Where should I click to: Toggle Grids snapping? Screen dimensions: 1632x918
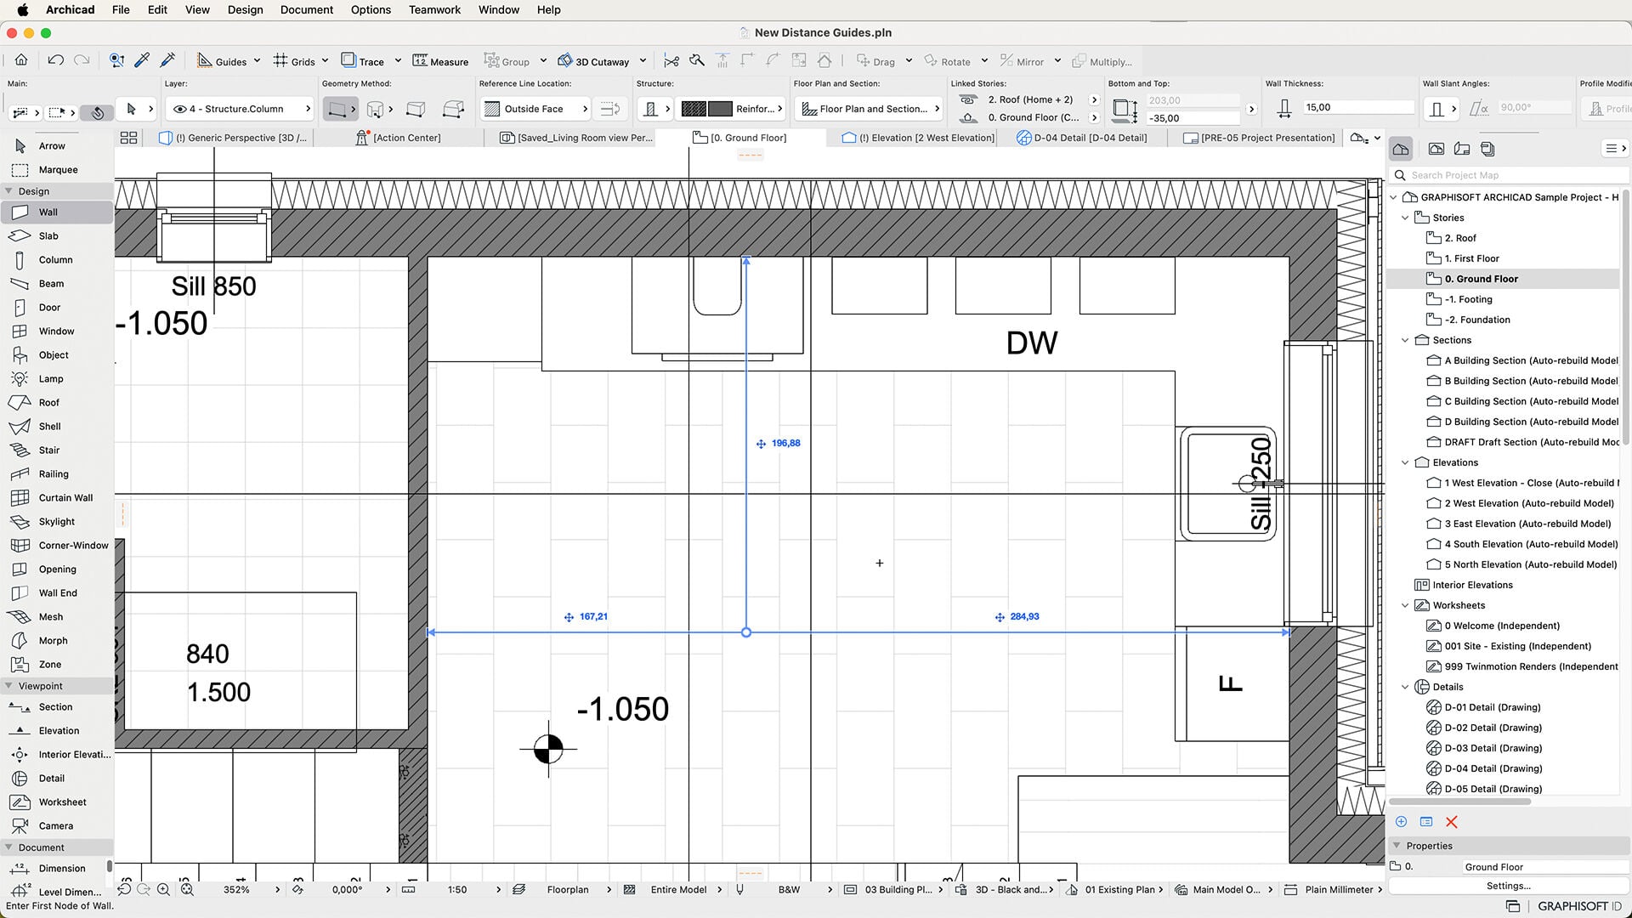click(x=294, y=61)
